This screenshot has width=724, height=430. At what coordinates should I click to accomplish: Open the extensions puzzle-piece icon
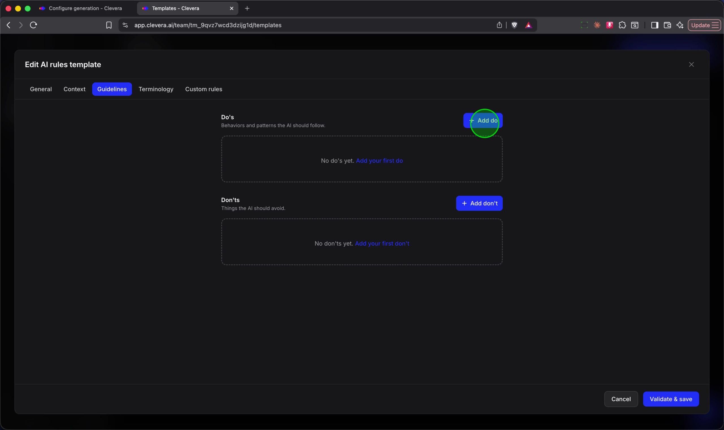click(x=622, y=25)
